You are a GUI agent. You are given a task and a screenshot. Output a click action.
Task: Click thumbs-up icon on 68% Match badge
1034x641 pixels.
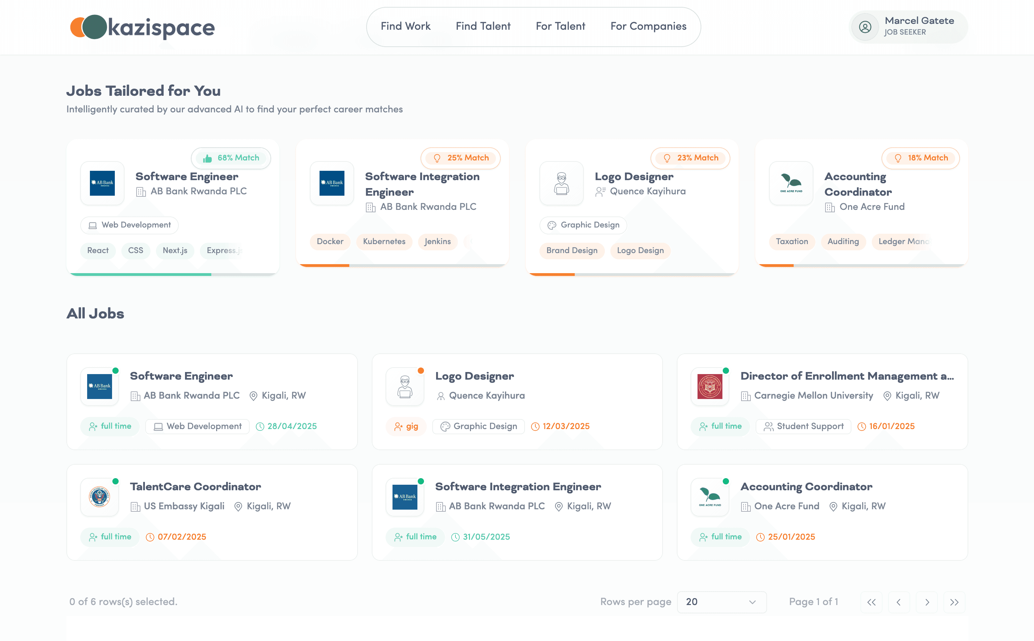[x=207, y=158]
